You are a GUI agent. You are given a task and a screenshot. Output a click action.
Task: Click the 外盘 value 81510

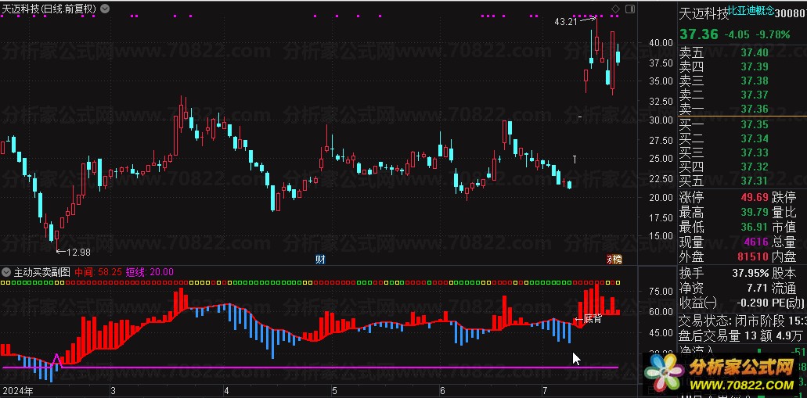(x=752, y=256)
